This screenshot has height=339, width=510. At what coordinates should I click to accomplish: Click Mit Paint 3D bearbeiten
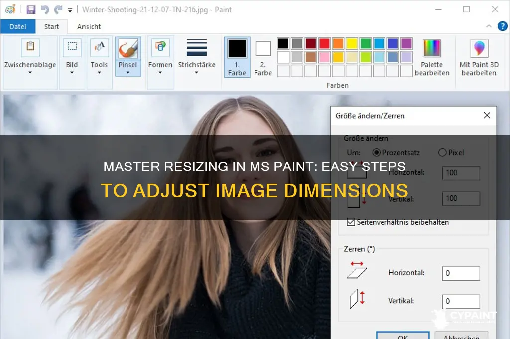(479, 57)
